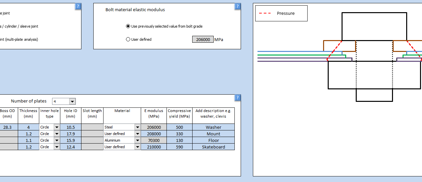Select the 'Skateboard' description cell
The height and width of the screenshot is (182, 422).
pyautogui.click(x=213, y=147)
